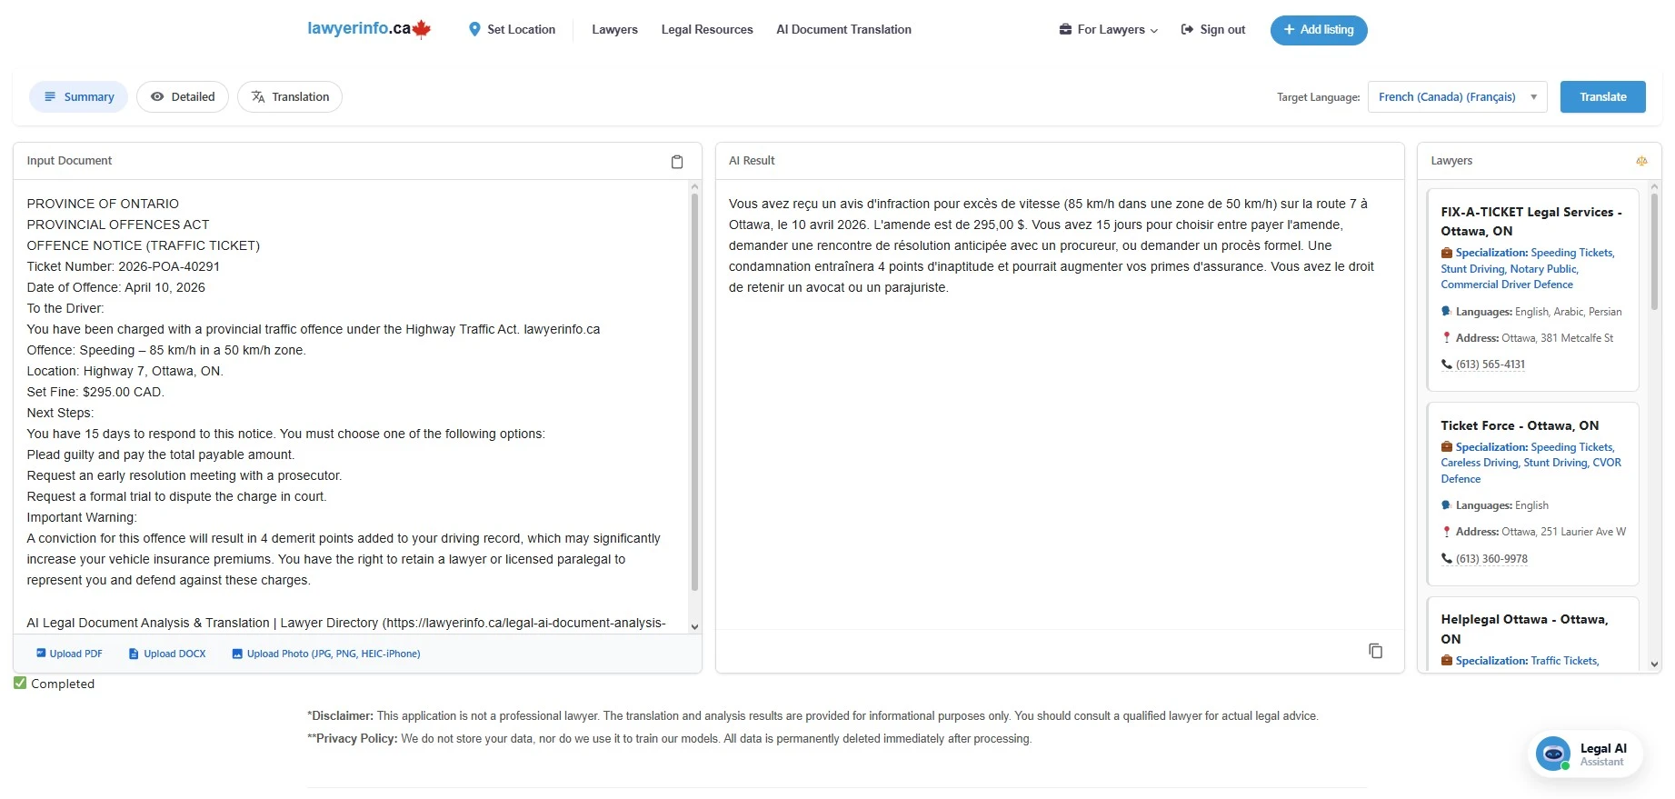Click the paste clipboard icon in Input Document
The height and width of the screenshot is (799, 1675).
(x=677, y=162)
